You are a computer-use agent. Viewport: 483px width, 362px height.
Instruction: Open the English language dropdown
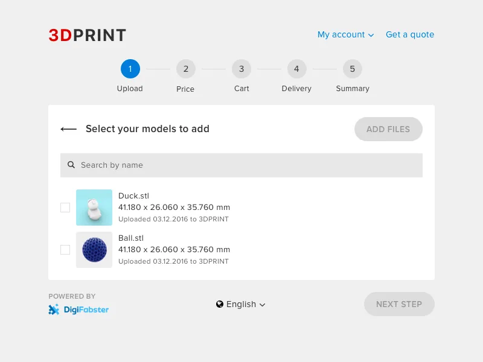pyautogui.click(x=240, y=304)
